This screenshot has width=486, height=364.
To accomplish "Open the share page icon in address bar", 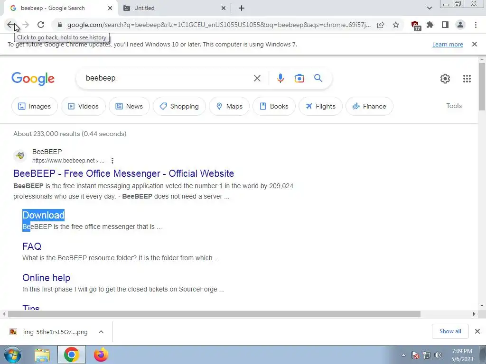I will 381,25.
